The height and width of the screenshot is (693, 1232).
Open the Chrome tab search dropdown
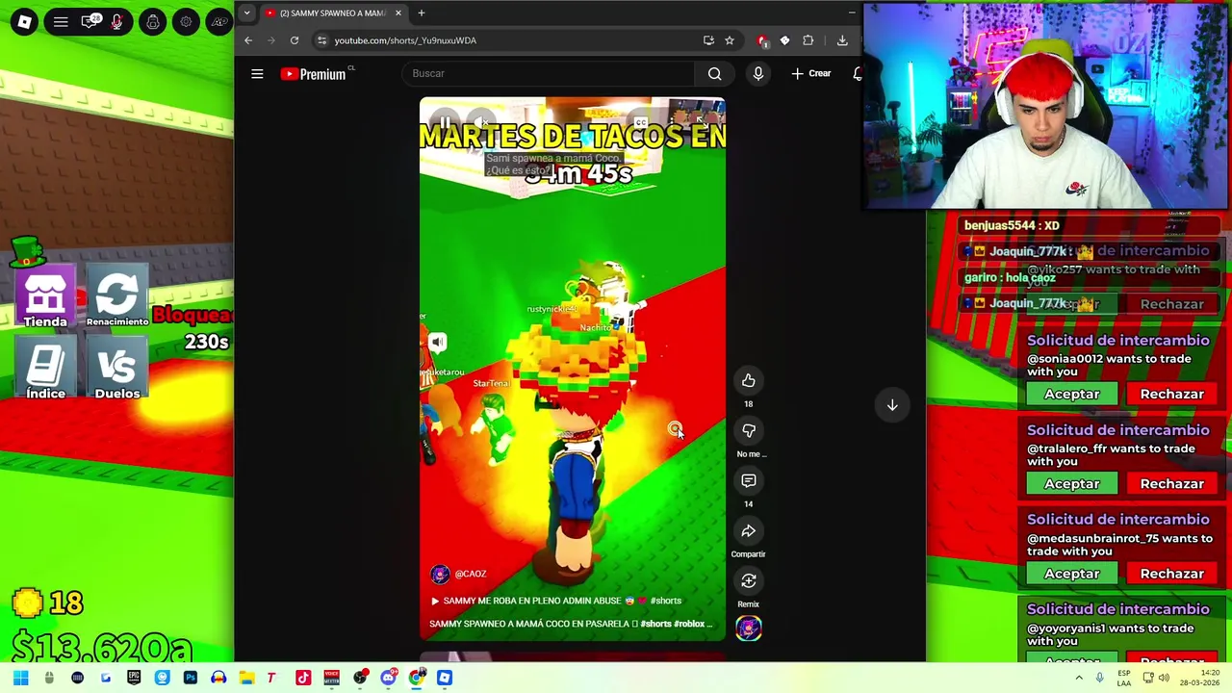coord(247,13)
